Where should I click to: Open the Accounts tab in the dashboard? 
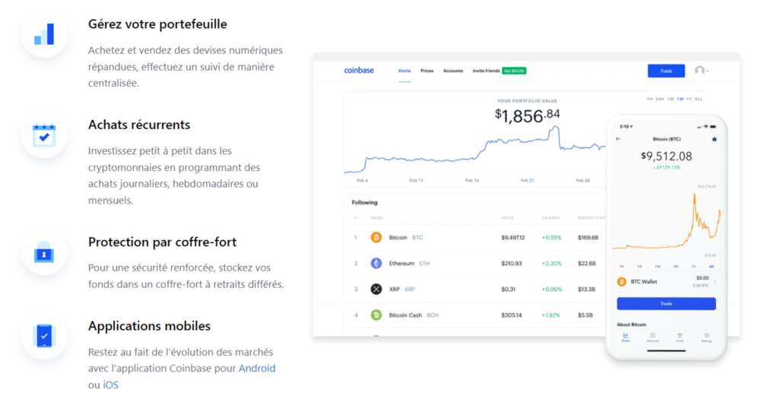click(453, 71)
